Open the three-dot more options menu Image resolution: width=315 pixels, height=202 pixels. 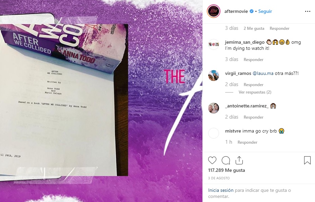(x=308, y=12)
